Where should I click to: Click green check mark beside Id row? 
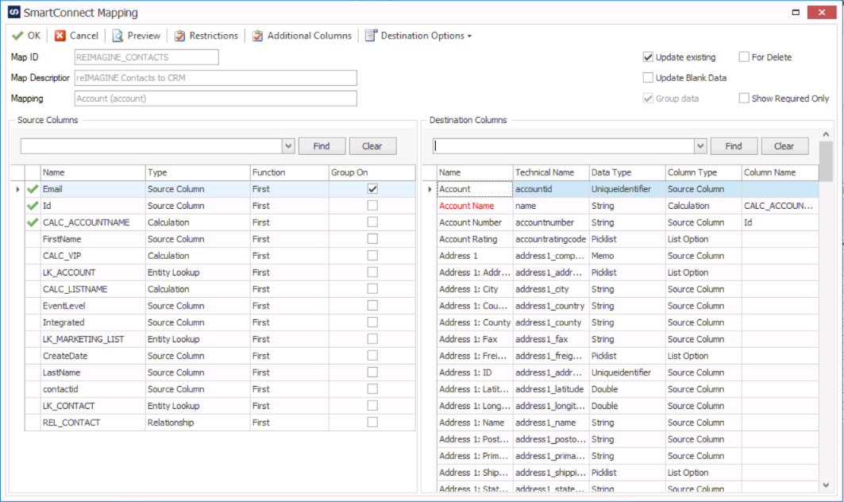[33, 206]
